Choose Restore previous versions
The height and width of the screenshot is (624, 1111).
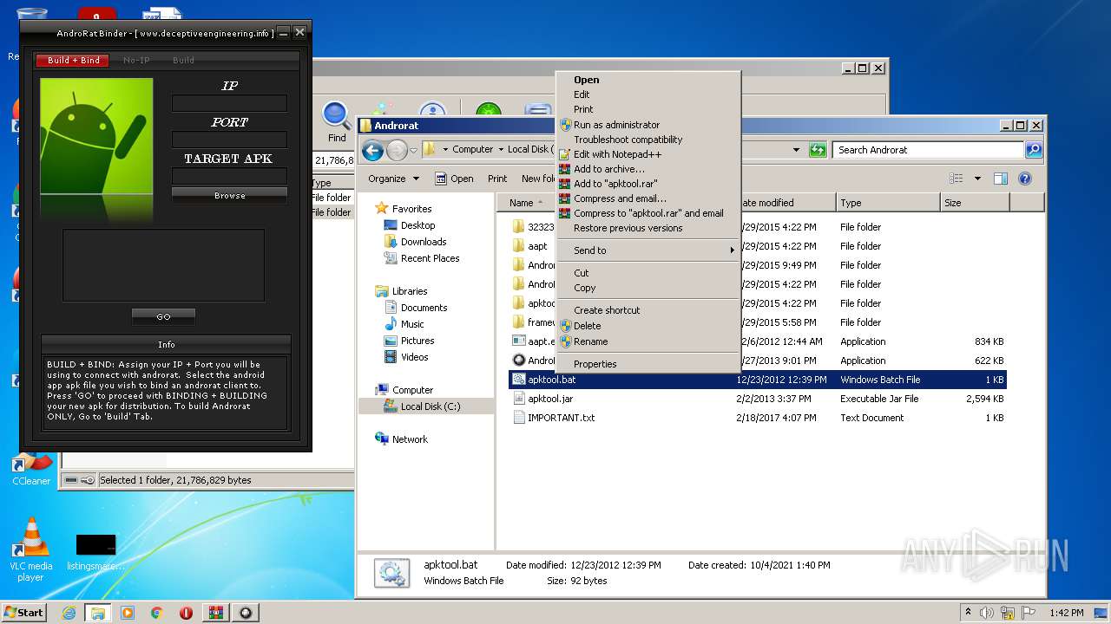click(648, 228)
